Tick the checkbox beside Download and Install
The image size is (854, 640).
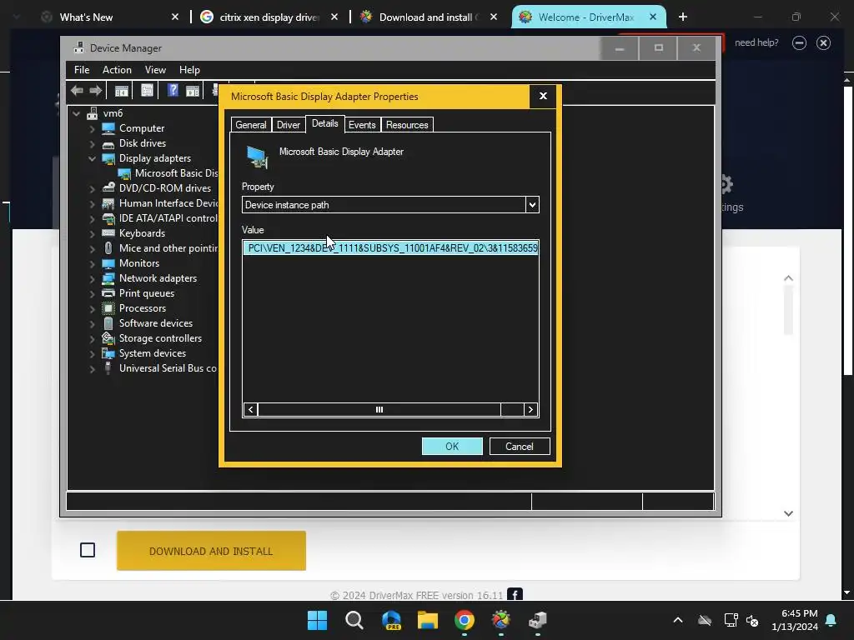[x=87, y=550]
